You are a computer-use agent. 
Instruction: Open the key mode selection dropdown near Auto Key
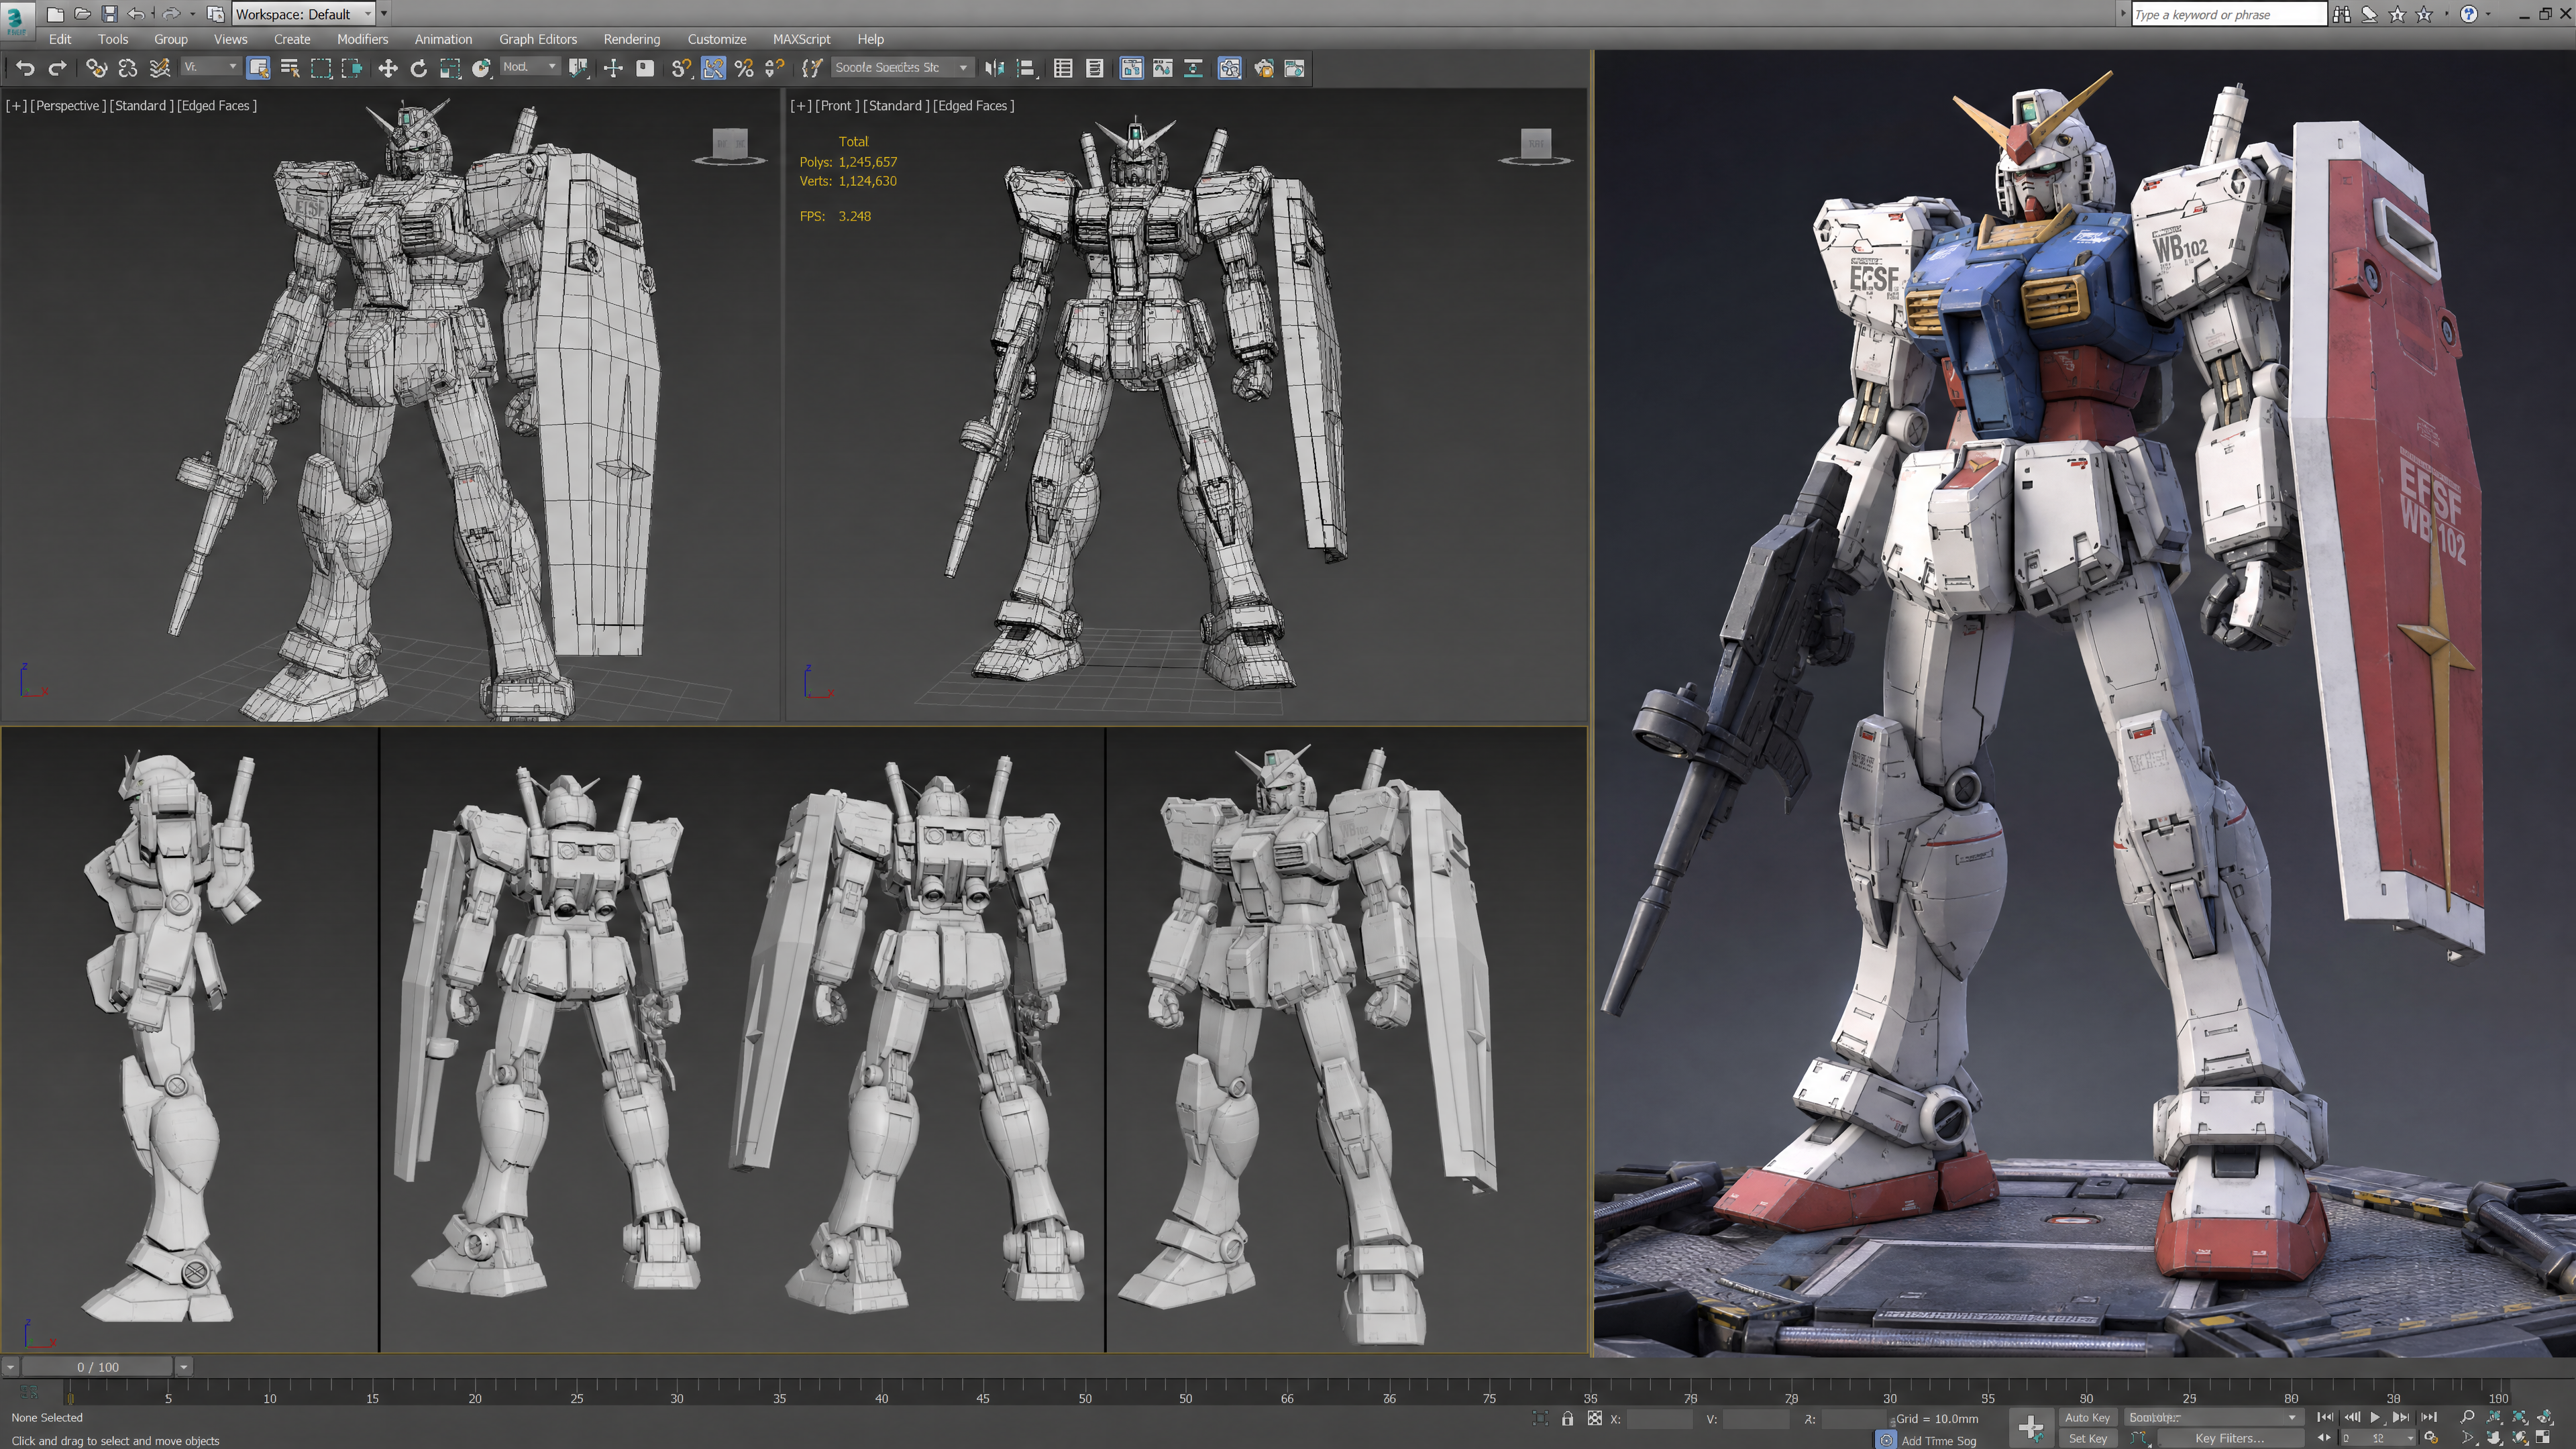(2213, 1417)
